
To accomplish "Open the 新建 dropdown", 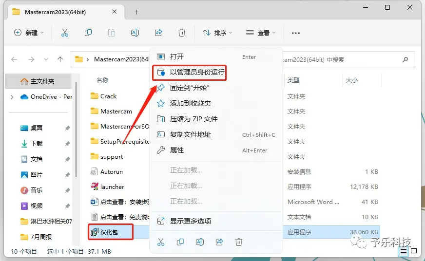I will coord(29,33).
